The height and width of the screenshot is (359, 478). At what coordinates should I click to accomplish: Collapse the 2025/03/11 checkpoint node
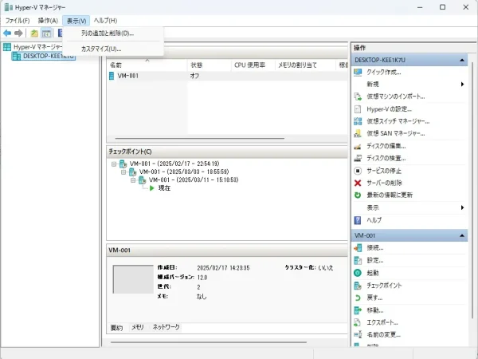coord(133,180)
